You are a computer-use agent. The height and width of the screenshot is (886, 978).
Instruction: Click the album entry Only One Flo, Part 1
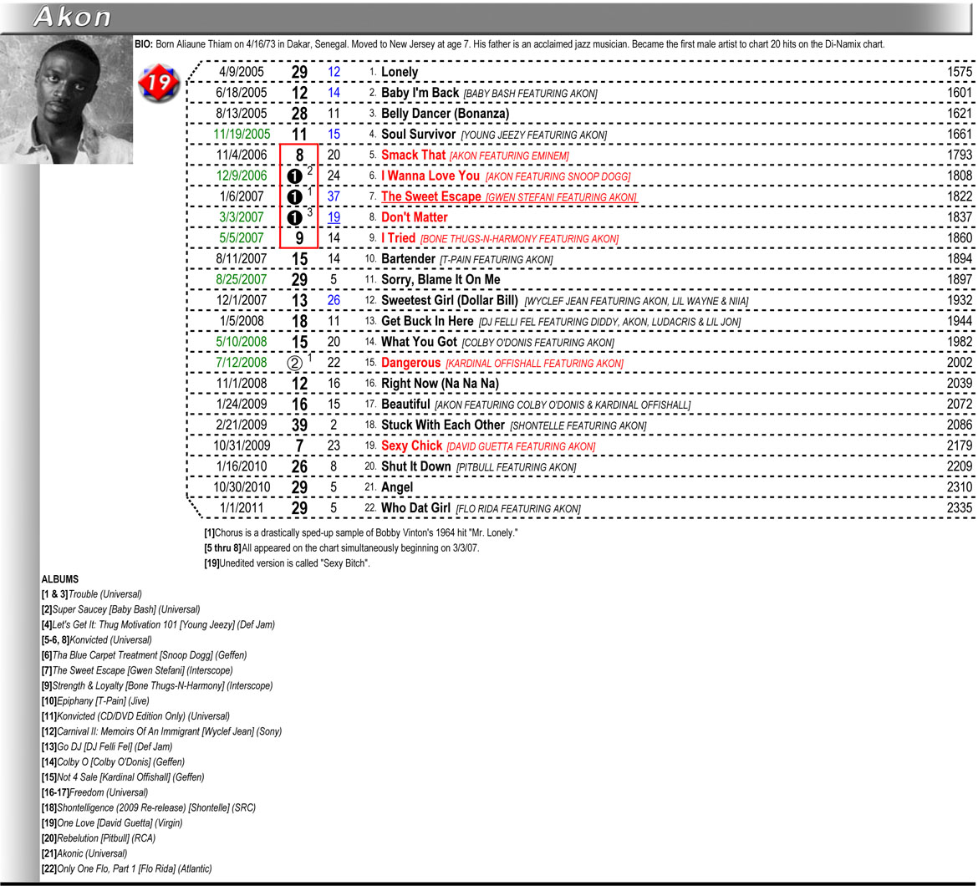click(x=126, y=868)
